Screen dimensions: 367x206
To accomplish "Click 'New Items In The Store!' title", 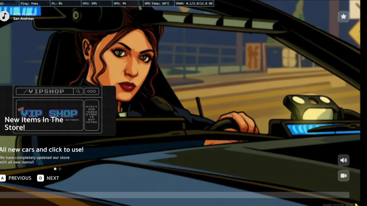I will (34, 124).
